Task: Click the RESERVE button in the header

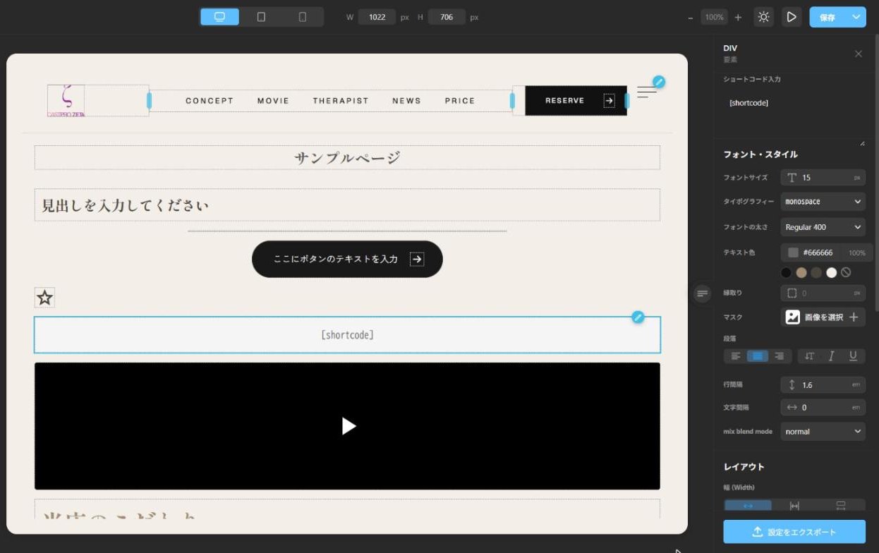Action: [x=576, y=101]
